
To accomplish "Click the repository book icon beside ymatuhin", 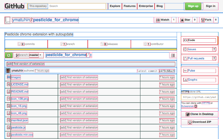I will [7, 20].
